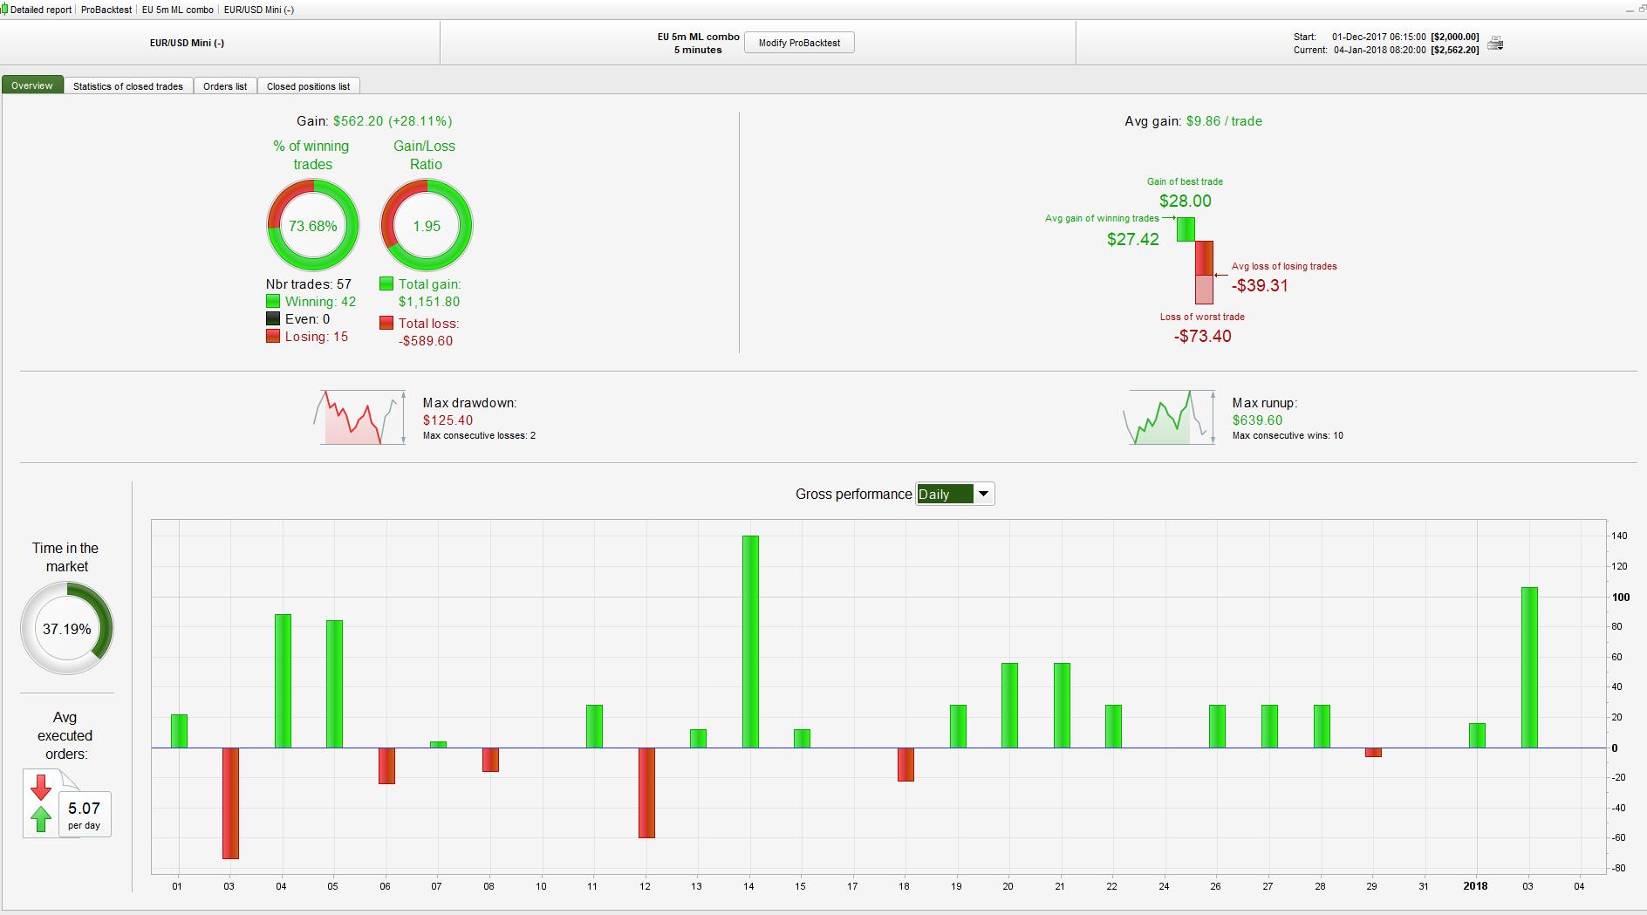Screen dimensions: 1647x915
Task: Click the window minimize button top right
Action: point(1630,10)
